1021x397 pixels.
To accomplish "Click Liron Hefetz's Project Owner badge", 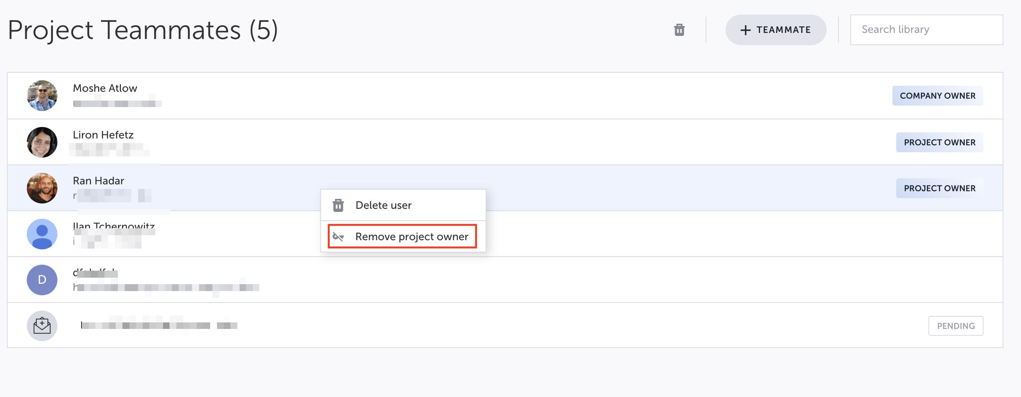I will tap(939, 143).
